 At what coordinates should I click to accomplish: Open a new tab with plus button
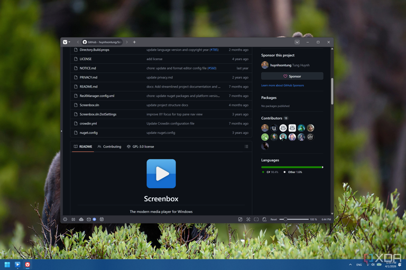(x=134, y=42)
